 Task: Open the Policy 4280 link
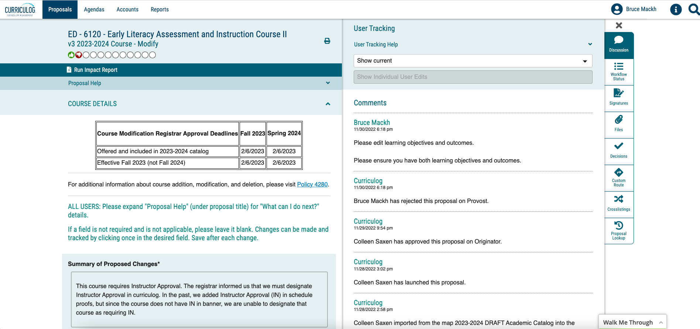312,184
